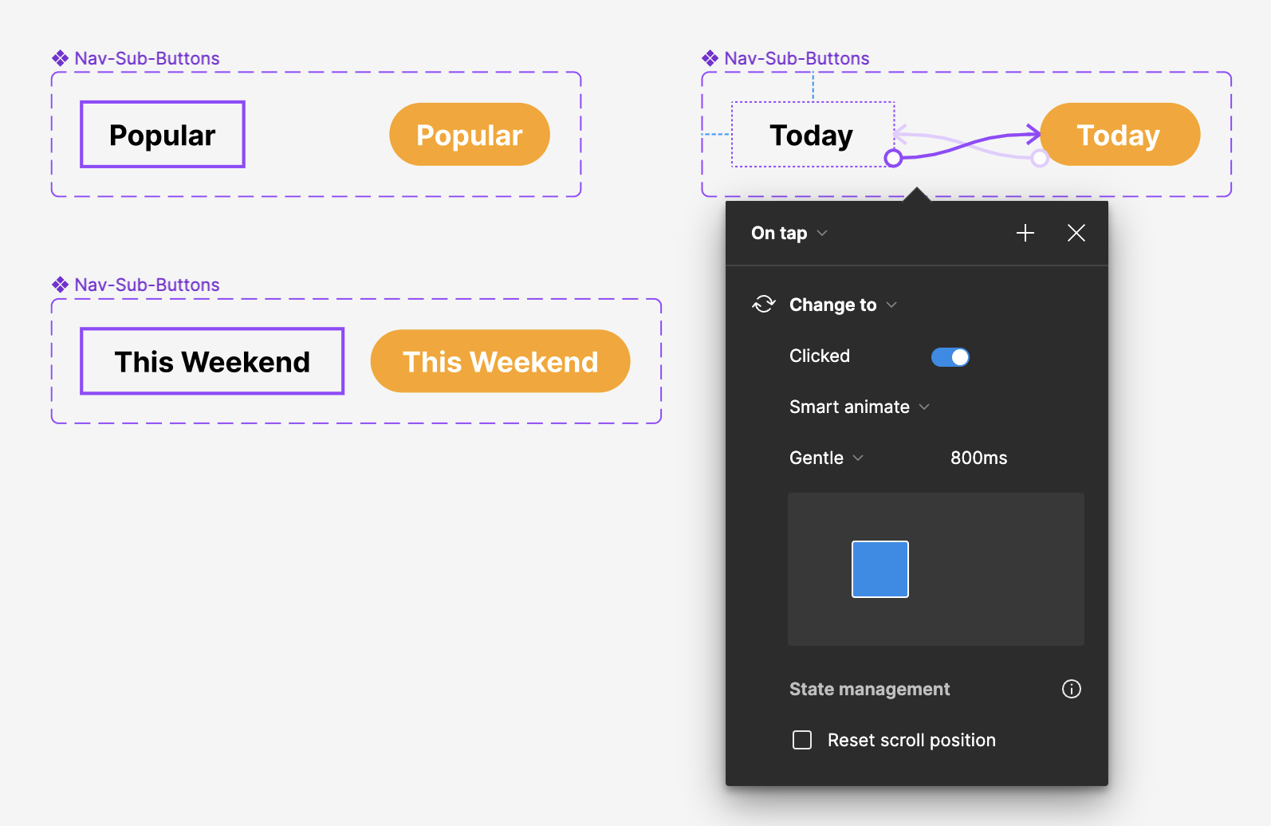The width and height of the screenshot is (1271, 826).
Task: Open the Gentle easing dropdown
Action: pyautogui.click(x=826, y=458)
